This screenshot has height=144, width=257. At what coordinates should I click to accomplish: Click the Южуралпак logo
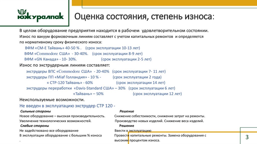(x=40, y=16)
